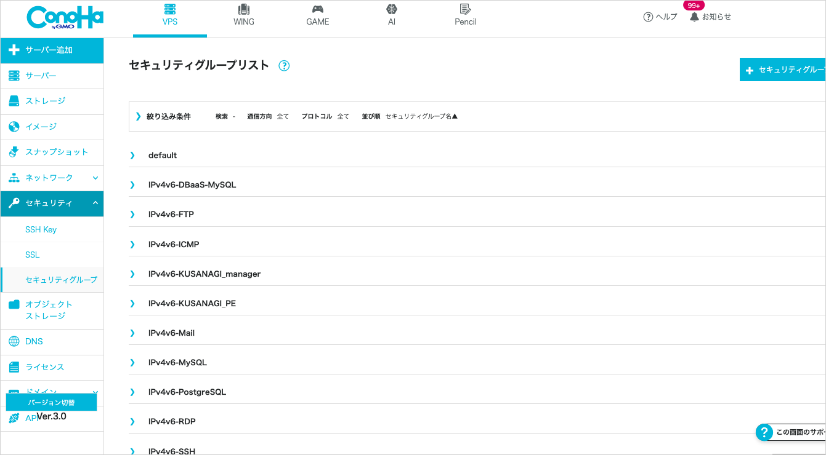The width and height of the screenshot is (826, 455).
Task: Click the support question mark bubble at bottom right
Action: point(764,432)
